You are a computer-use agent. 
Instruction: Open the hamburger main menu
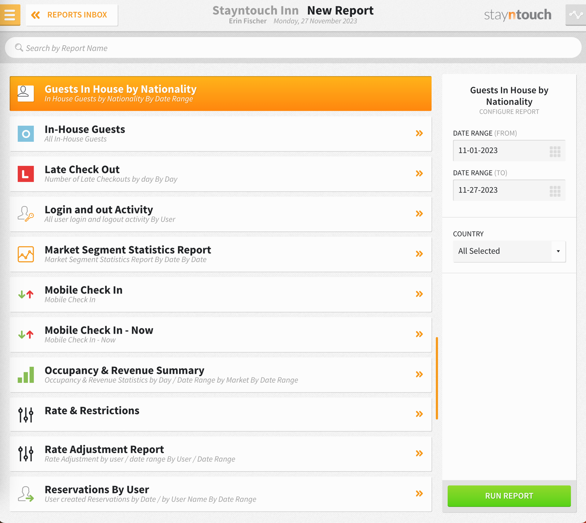pos(10,15)
